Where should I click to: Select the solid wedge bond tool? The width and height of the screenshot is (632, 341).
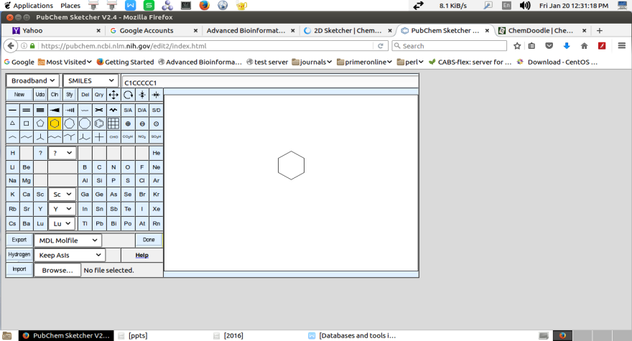[55, 110]
